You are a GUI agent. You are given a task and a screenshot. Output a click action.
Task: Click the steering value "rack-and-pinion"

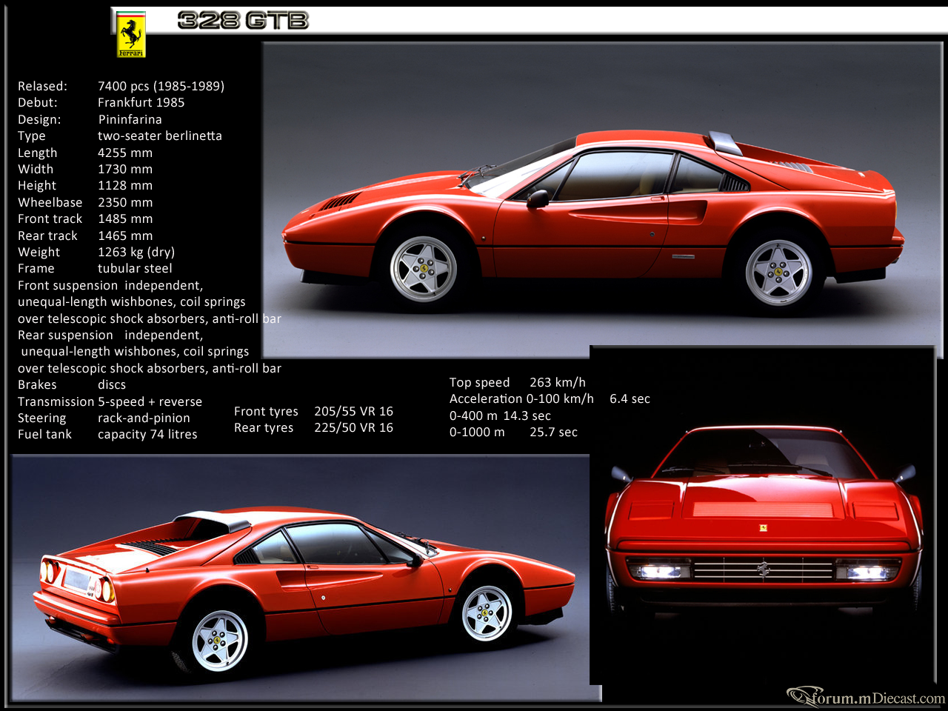pos(144,418)
